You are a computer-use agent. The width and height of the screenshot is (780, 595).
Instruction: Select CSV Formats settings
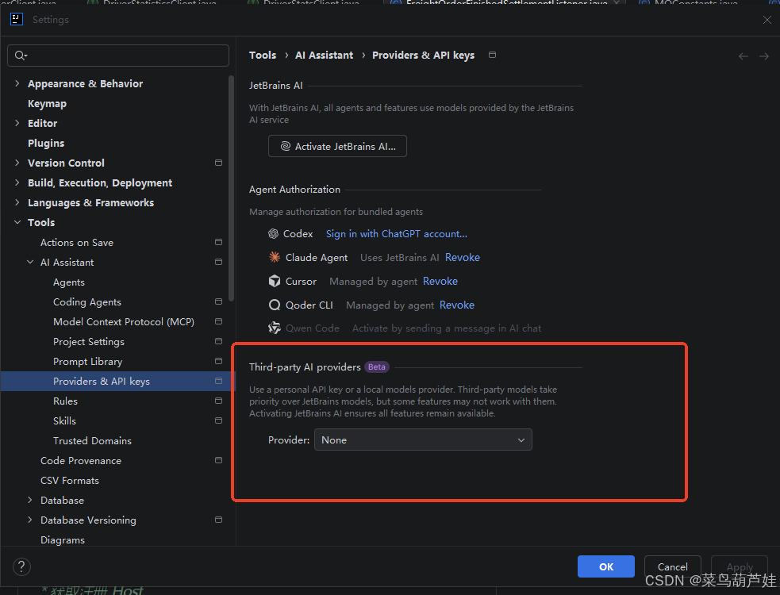coord(70,481)
